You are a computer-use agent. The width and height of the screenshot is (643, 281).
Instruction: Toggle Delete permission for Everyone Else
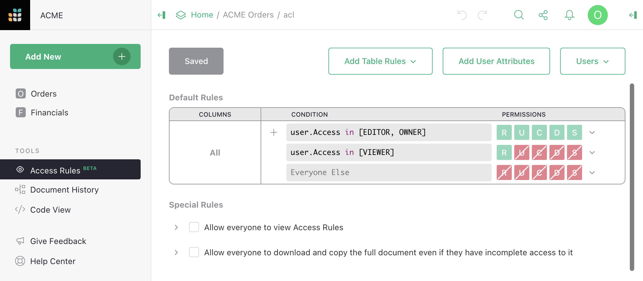point(557,172)
